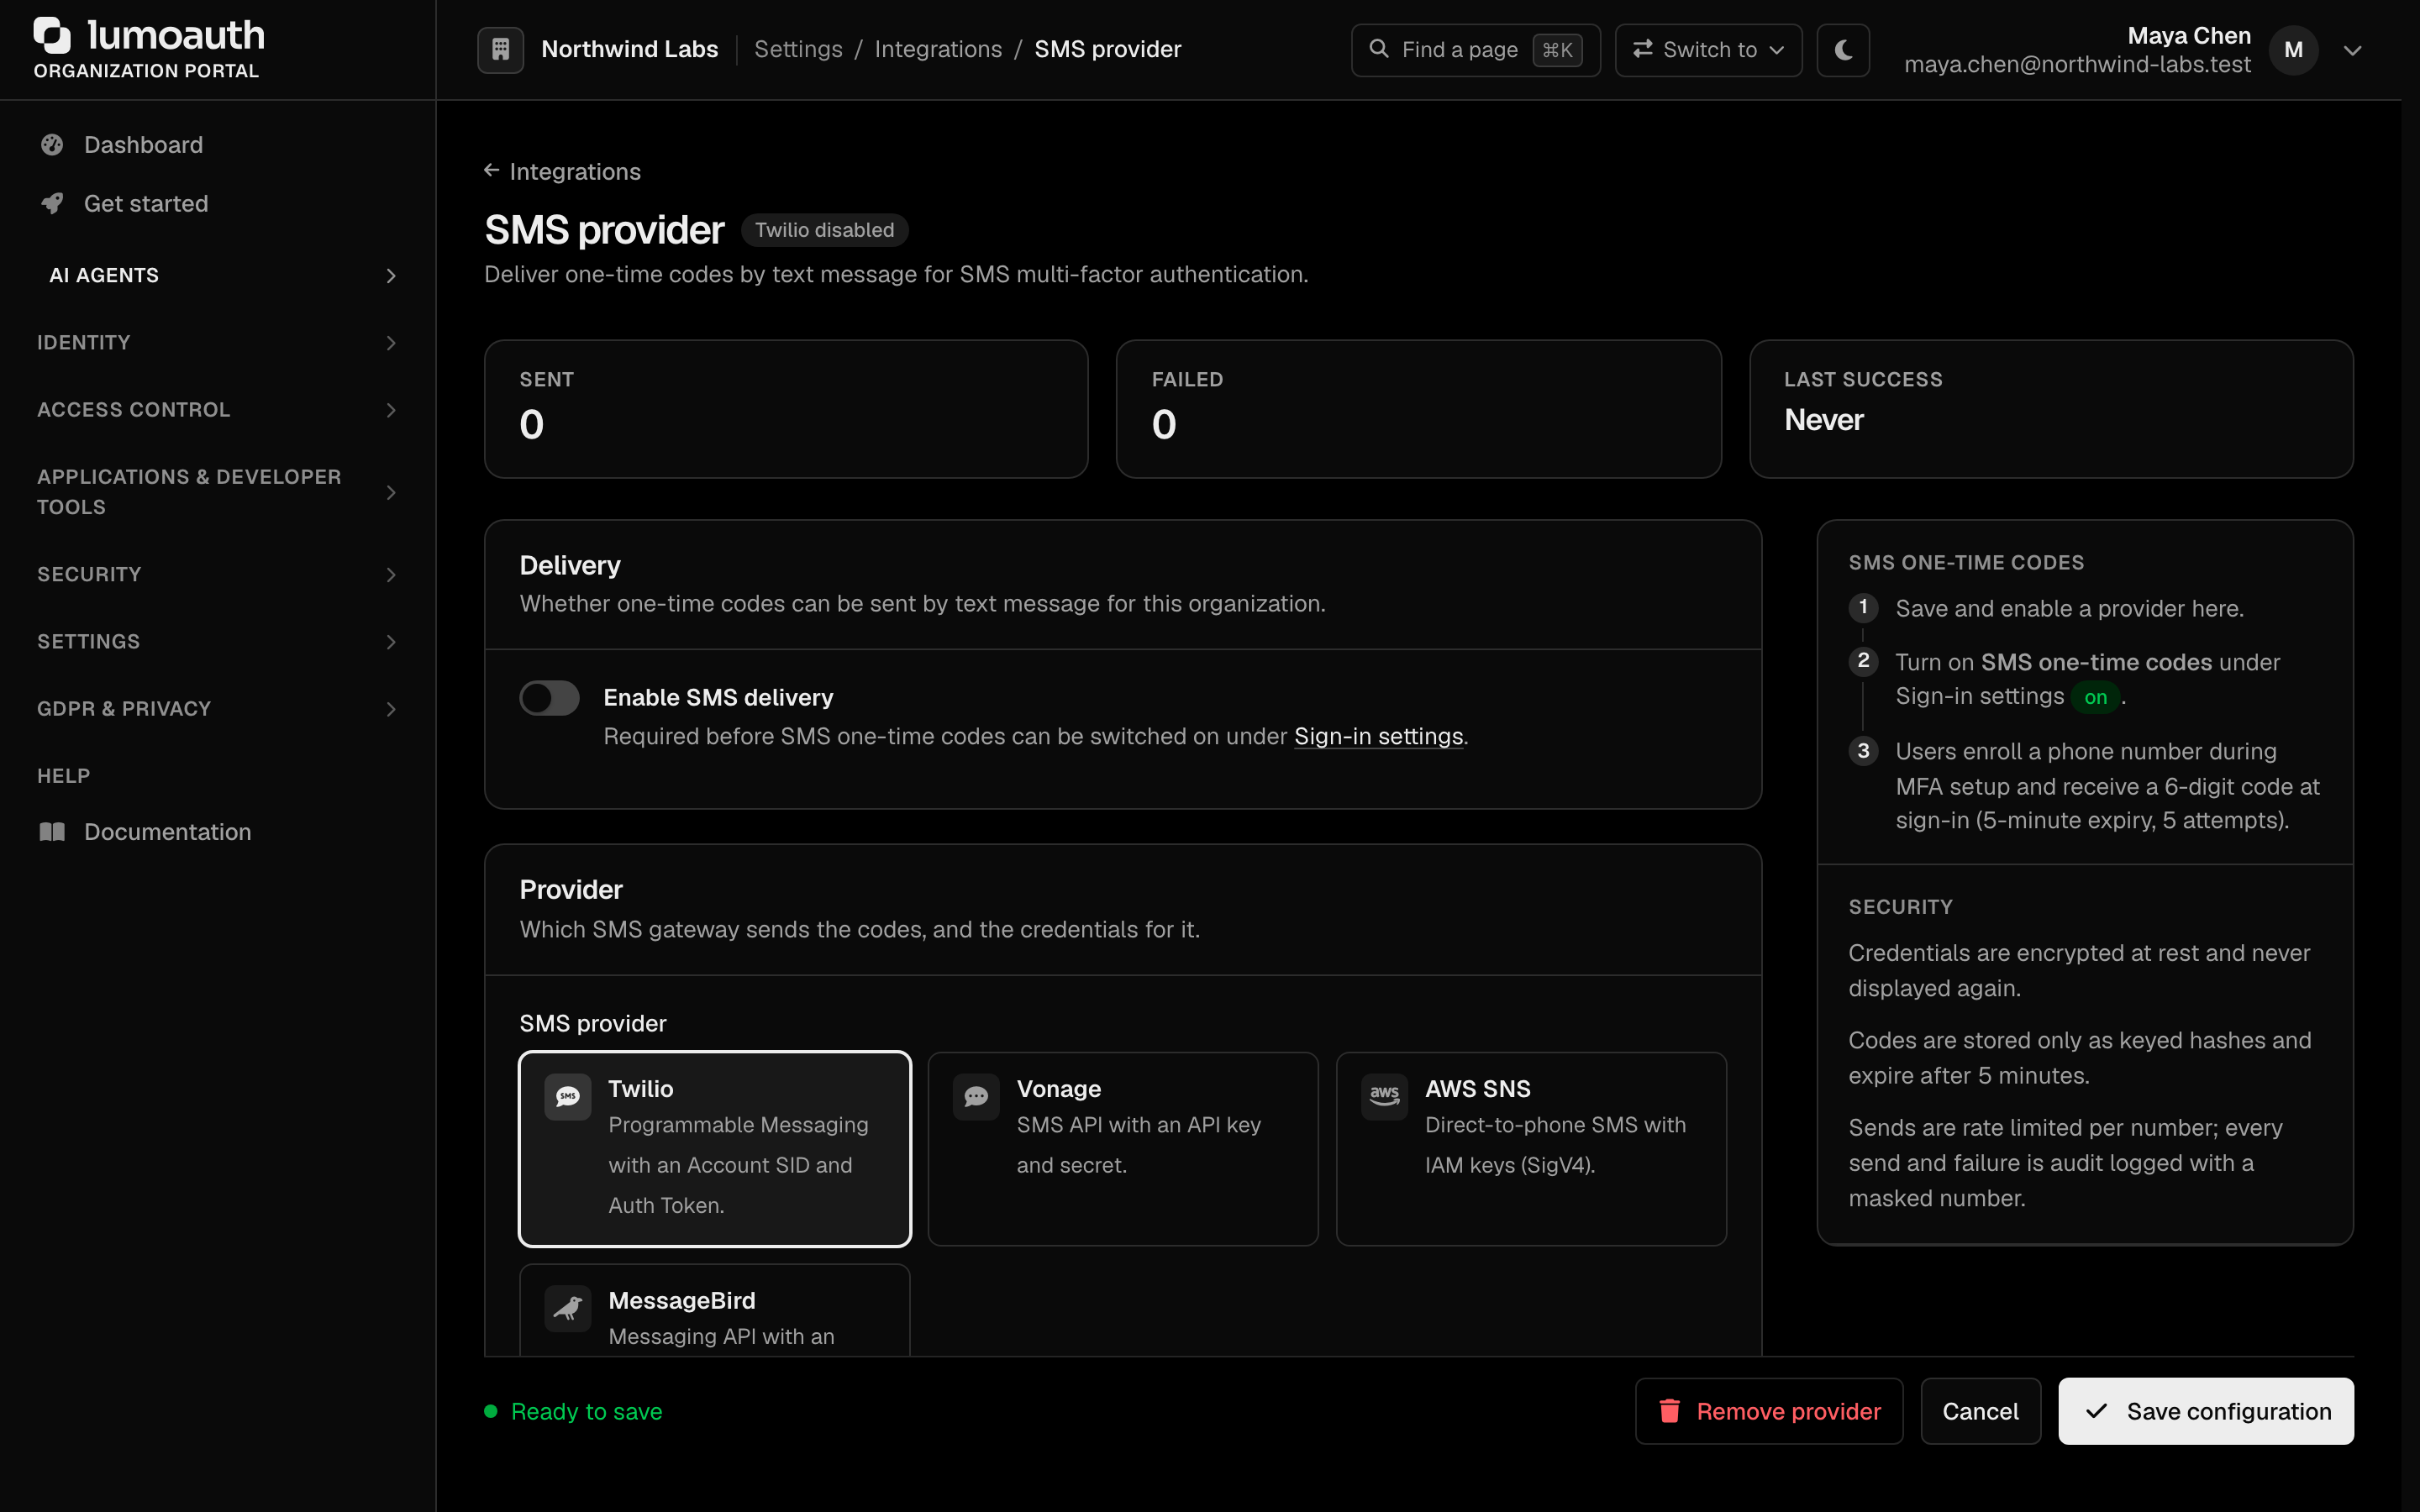Click the search magnifier icon
Screen dimensions: 2420x1512
(1379, 48)
